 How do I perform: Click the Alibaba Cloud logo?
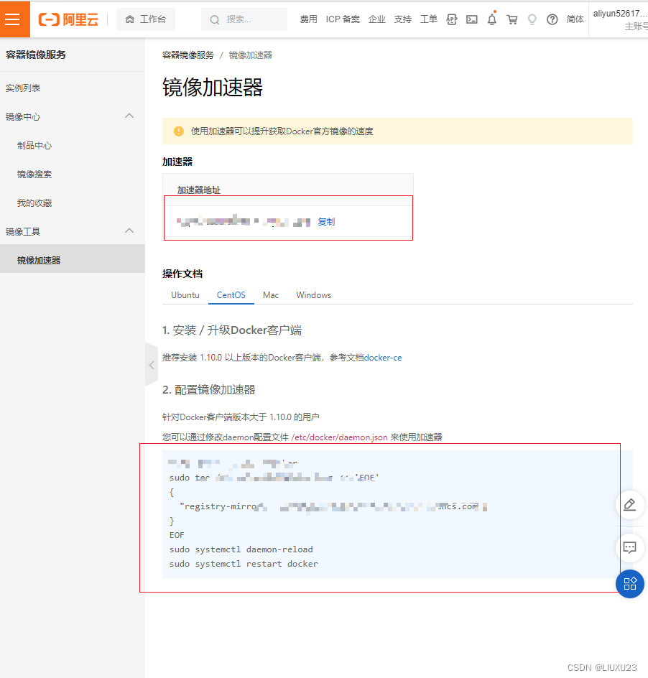[68, 19]
